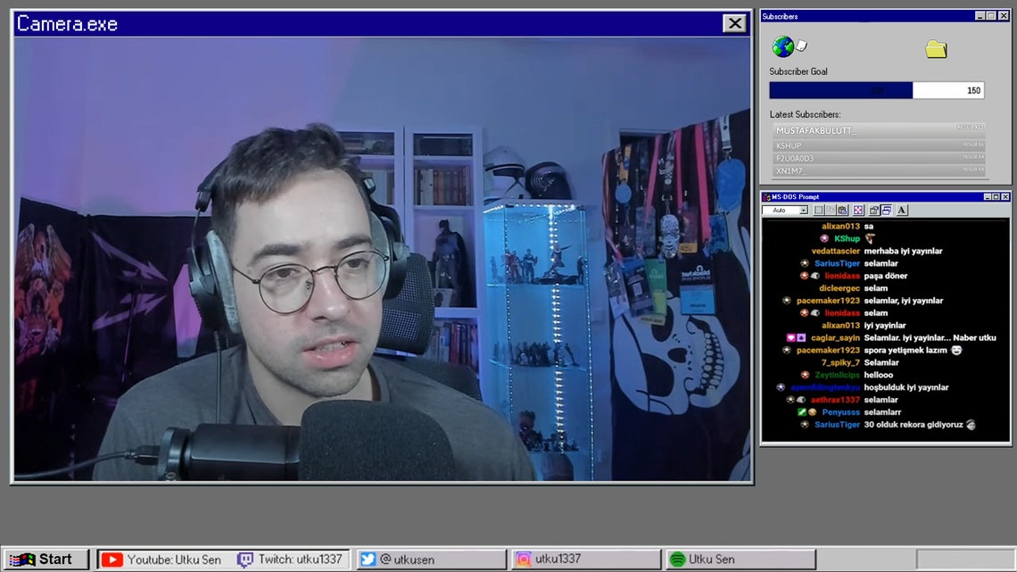Viewport: 1017px width, 572px height.
Task: Open the MS-DOS Prompt properties icon
Action: point(872,210)
